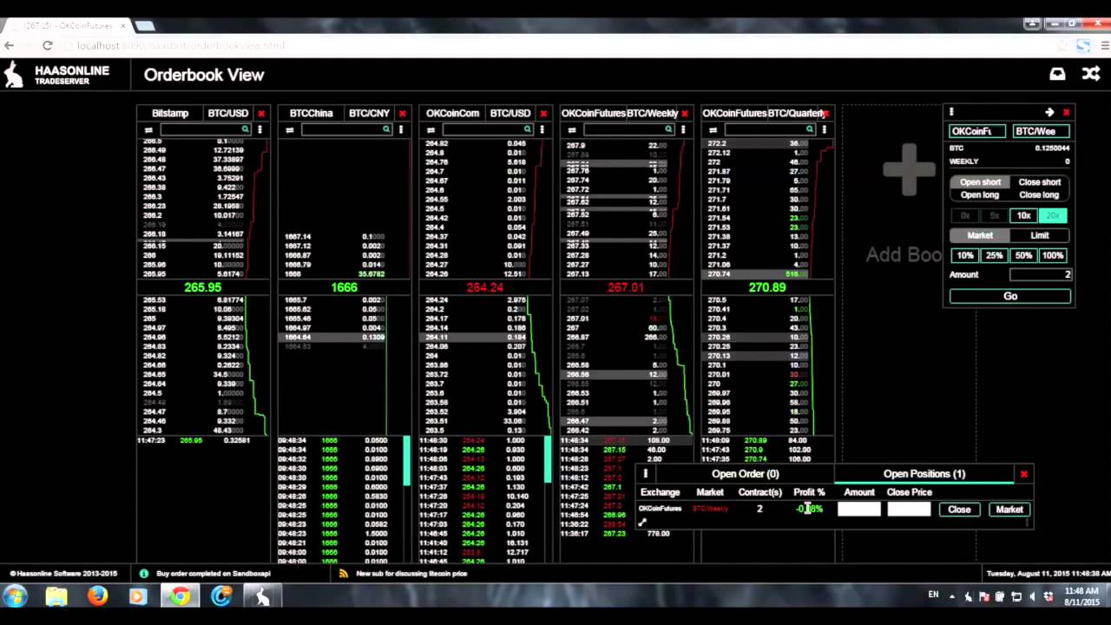Set amount to 25%
Screen dimensions: 1111x625
coord(994,256)
